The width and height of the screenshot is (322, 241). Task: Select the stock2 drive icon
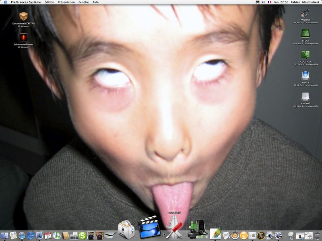(305, 76)
